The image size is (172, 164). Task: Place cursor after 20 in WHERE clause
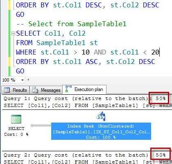159,52
